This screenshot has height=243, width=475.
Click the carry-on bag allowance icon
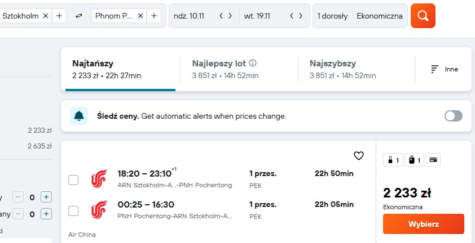pos(393,160)
